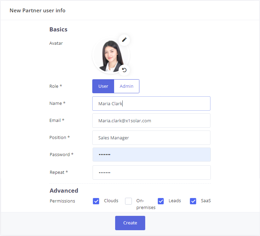
Task: Click the Advanced section heading
Action: pyautogui.click(x=64, y=191)
